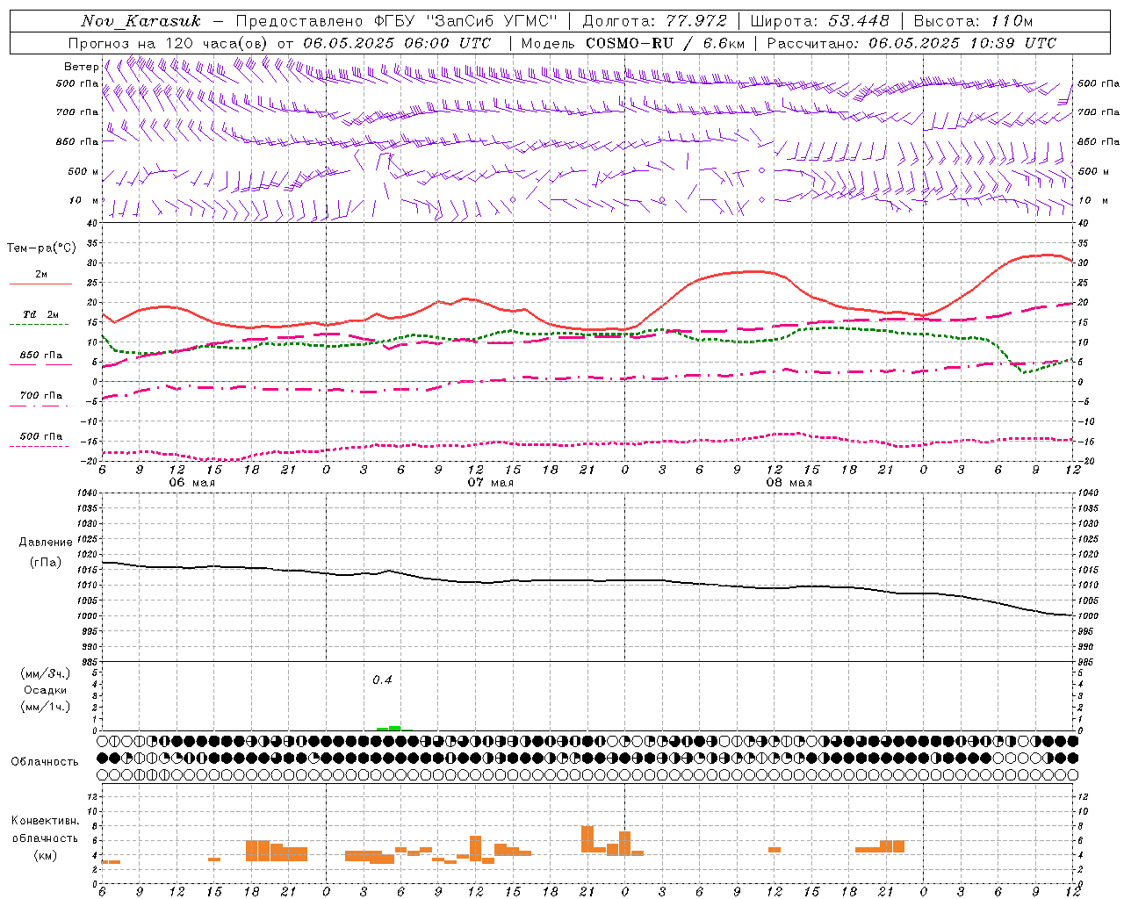Viewport: 1124px width, 899px height.
Task: Click the '08 мая' date label
Action: coord(789,483)
